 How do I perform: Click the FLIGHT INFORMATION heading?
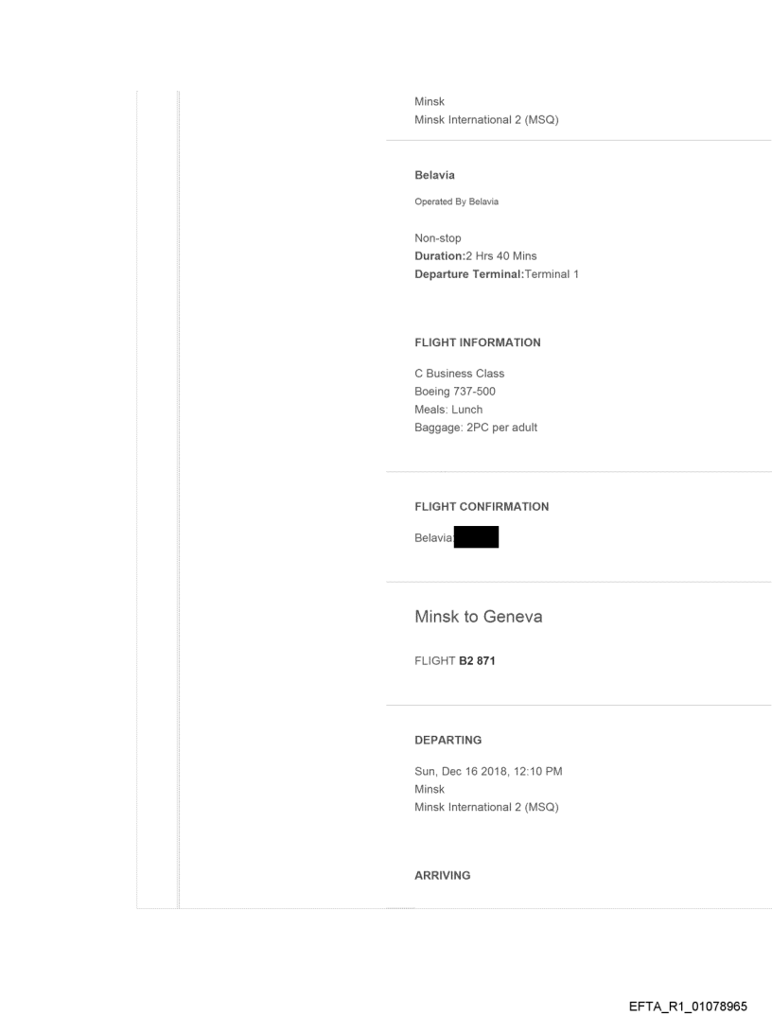point(478,342)
